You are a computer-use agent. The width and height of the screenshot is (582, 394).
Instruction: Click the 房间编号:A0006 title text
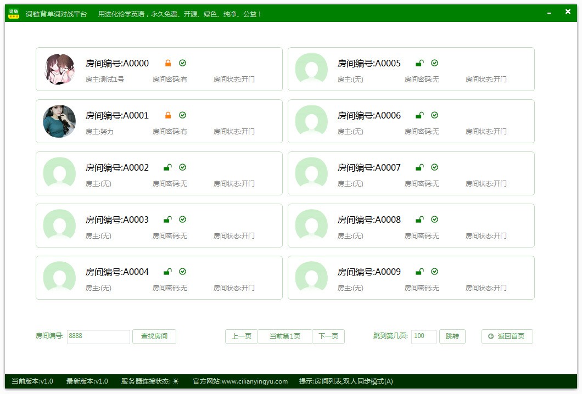click(370, 116)
